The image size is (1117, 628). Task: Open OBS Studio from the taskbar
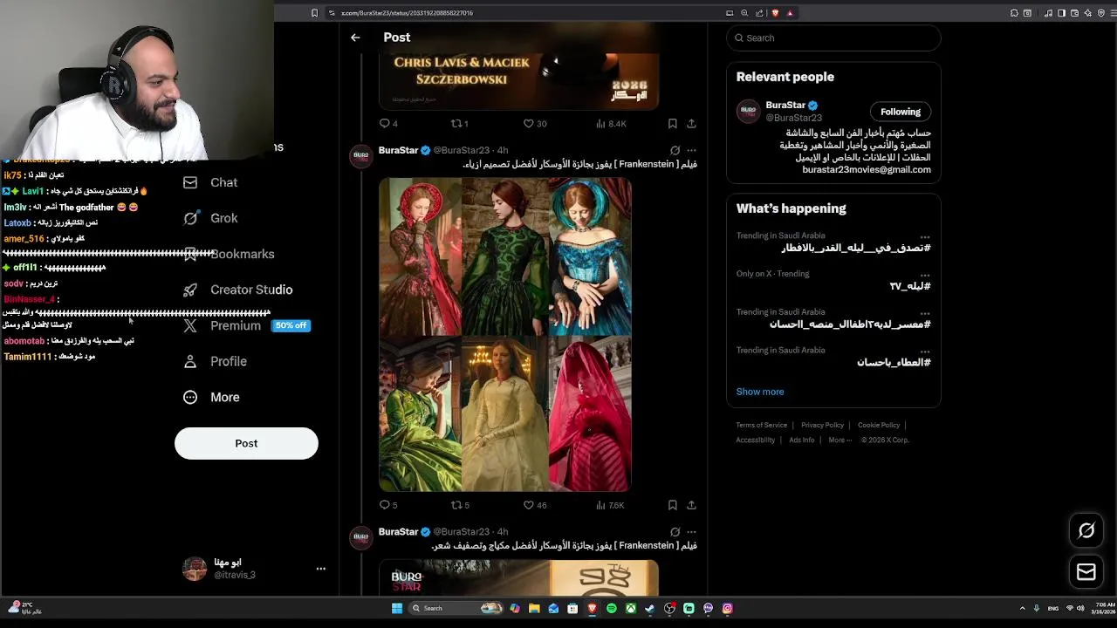[x=669, y=608]
